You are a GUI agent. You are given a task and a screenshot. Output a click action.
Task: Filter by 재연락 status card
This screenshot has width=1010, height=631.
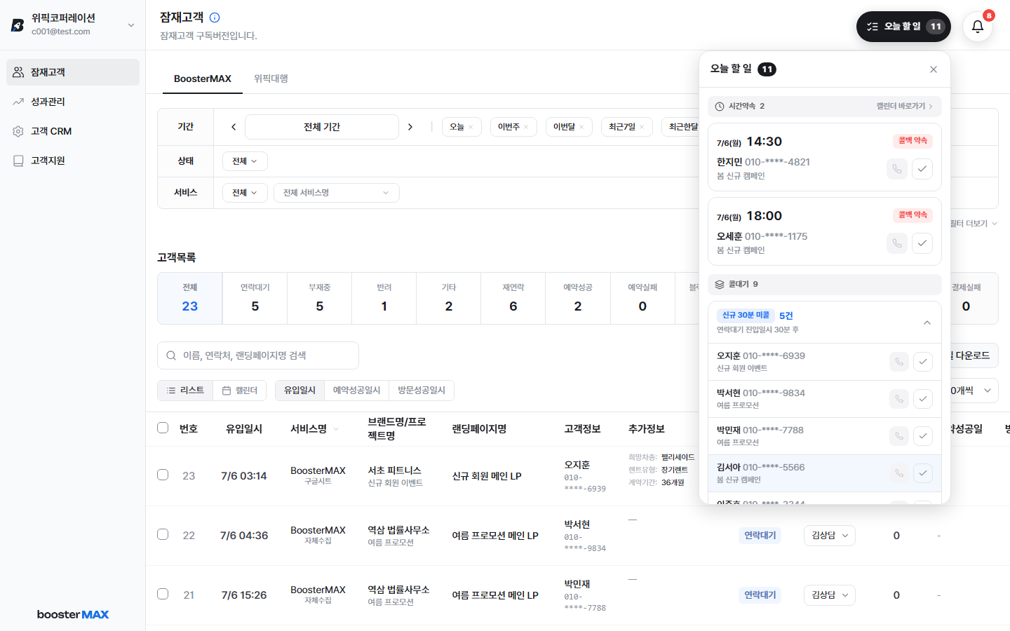click(513, 299)
